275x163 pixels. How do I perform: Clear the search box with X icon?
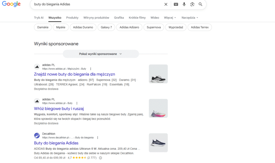(166, 4)
